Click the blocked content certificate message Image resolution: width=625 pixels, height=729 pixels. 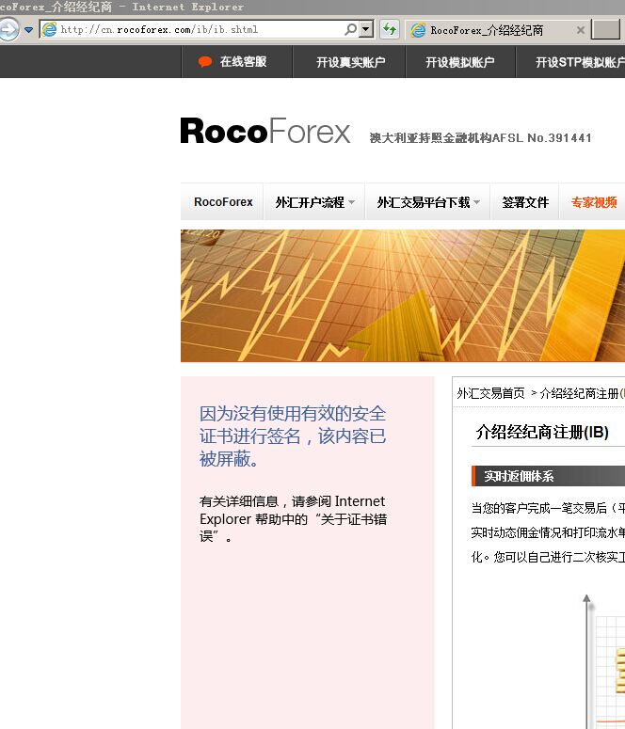[x=293, y=436]
